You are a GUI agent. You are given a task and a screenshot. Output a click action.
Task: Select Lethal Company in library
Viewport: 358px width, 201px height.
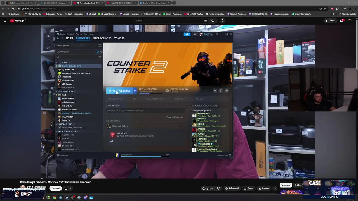(x=79, y=102)
